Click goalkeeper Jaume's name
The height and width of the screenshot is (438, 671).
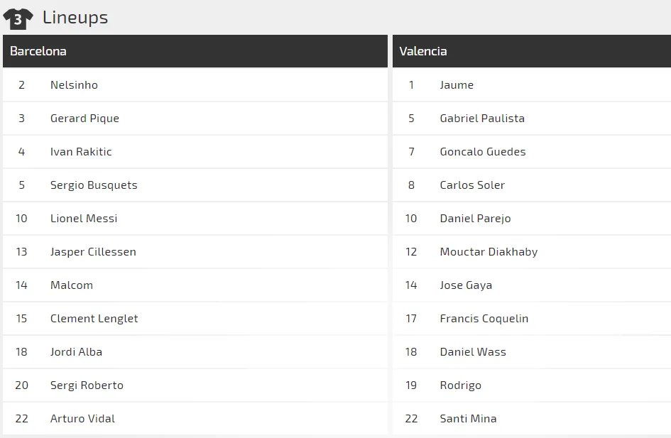point(457,85)
